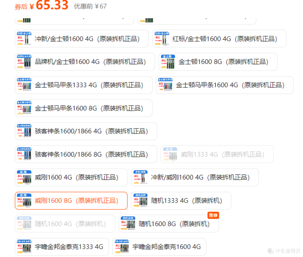Image resolution: width=303 pixels, height=257 pixels.
Task: Click thumbnail of 红标/金士顿1600 4G
Action: click(162, 38)
